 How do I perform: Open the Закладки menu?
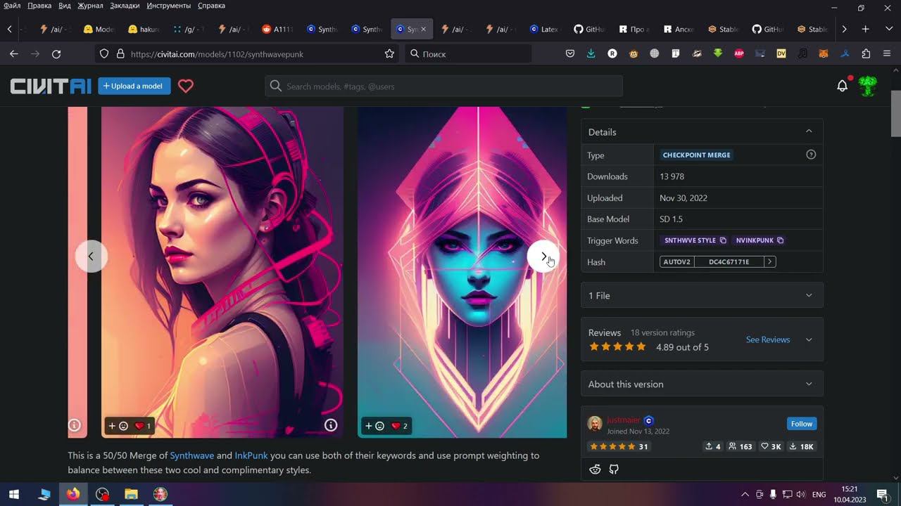tap(125, 6)
